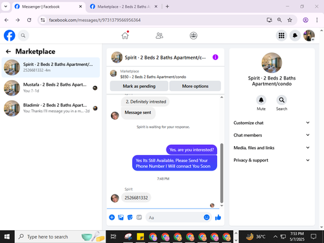Click the 'Yes, are you interested?' message

tap(191, 150)
